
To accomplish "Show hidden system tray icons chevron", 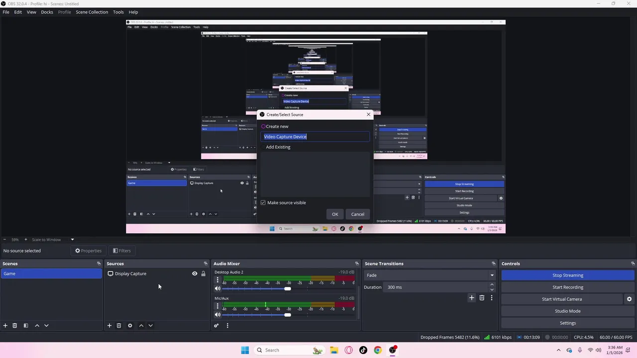I will pos(558,350).
